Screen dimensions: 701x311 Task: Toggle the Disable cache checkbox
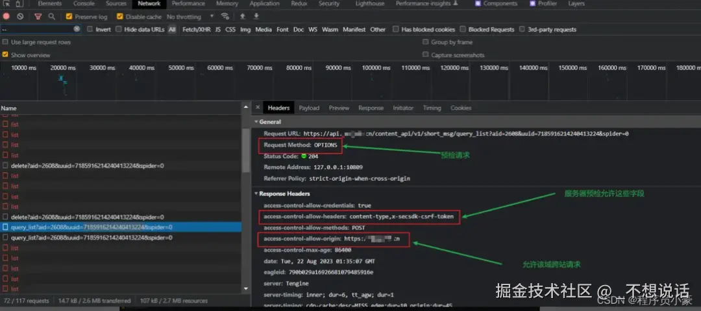click(120, 16)
